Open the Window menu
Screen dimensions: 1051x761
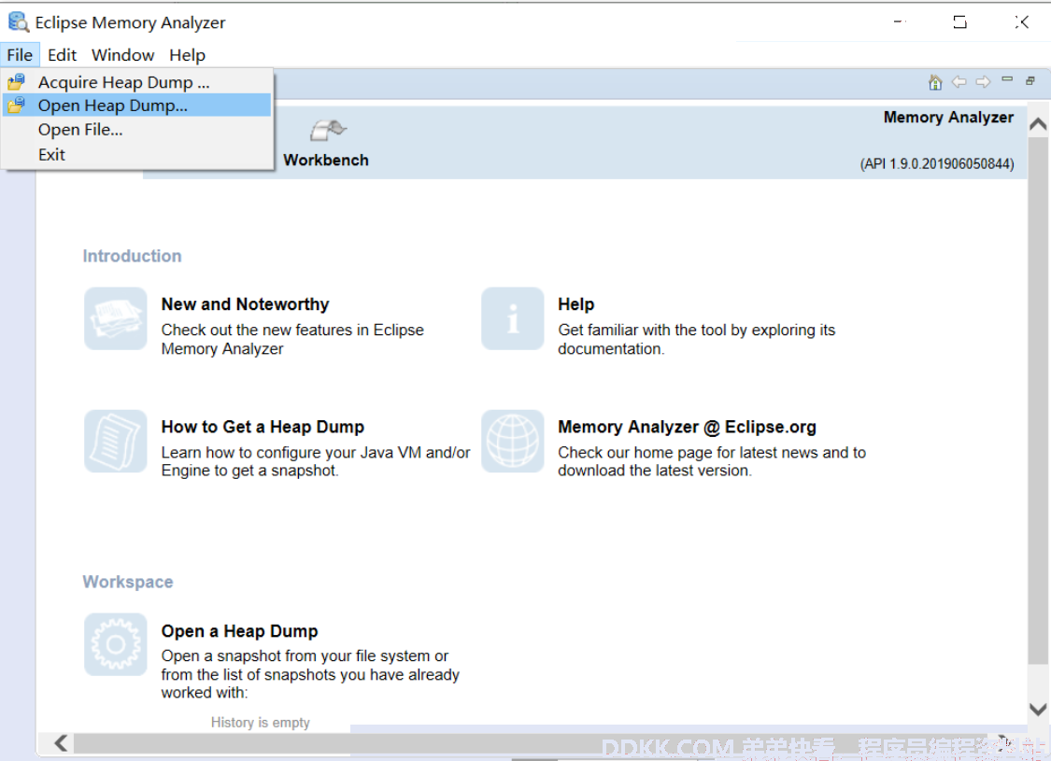coord(122,55)
